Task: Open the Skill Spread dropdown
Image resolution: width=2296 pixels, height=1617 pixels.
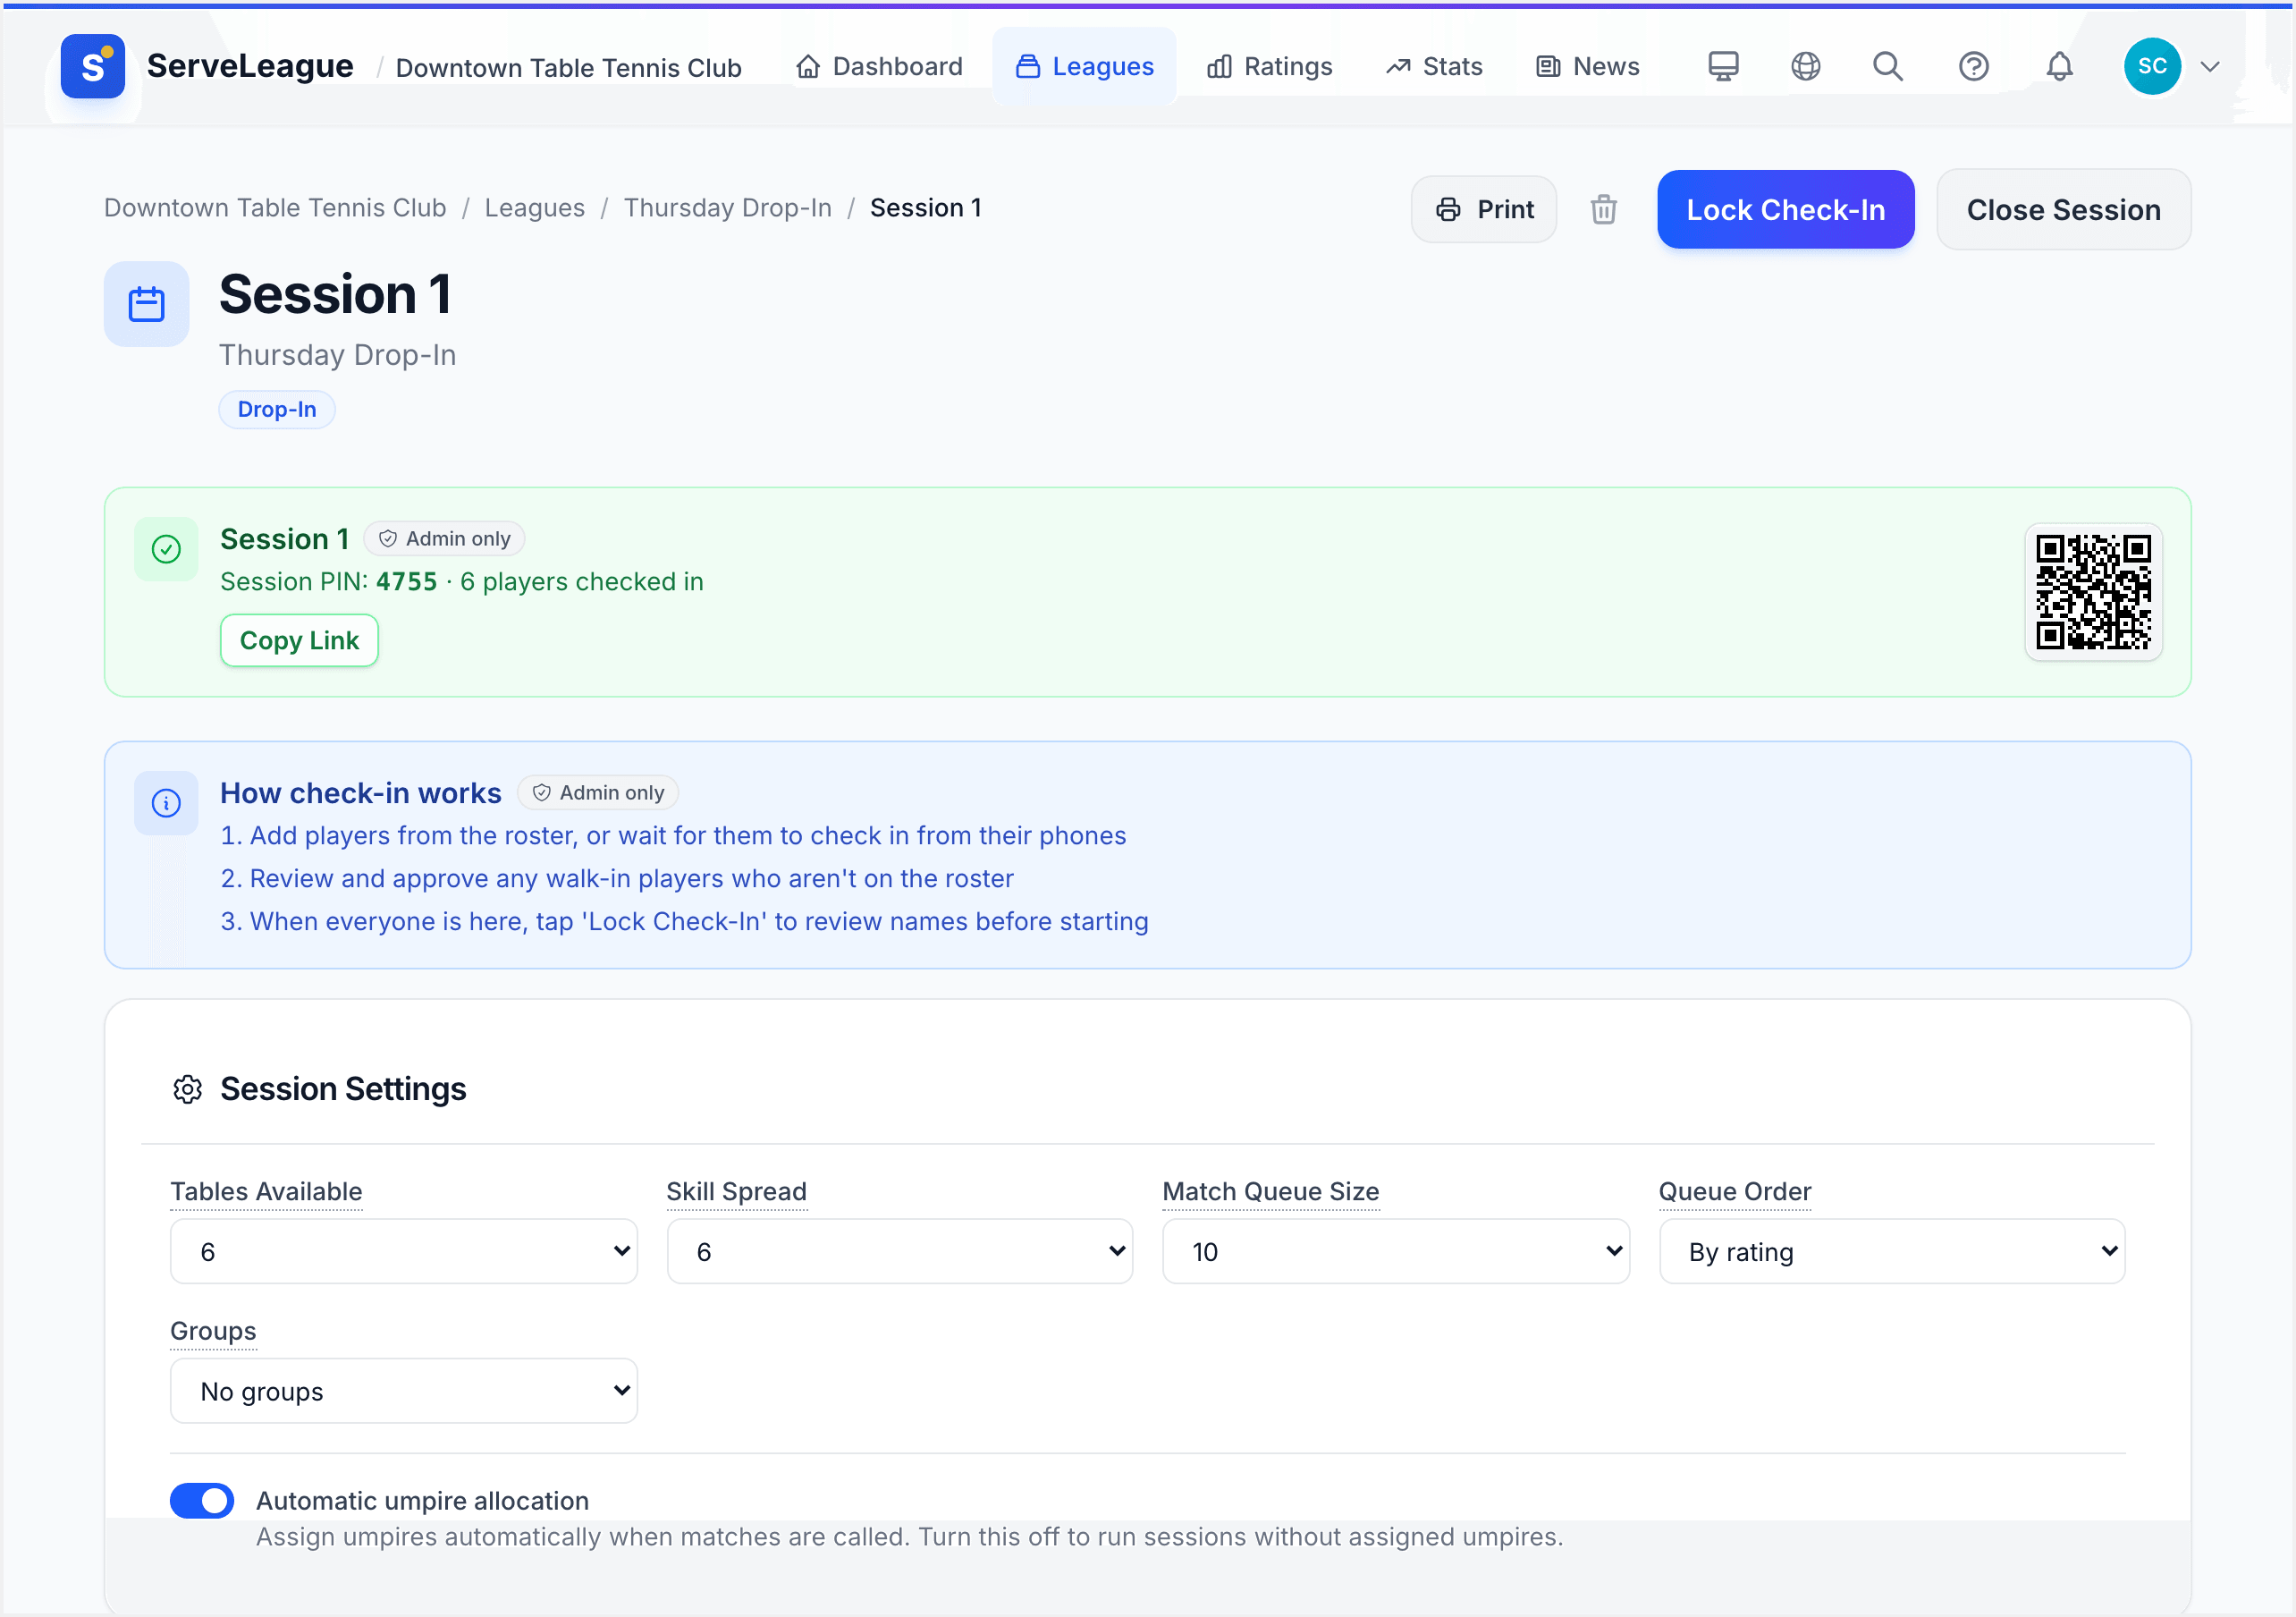Action: [900, 1252]
